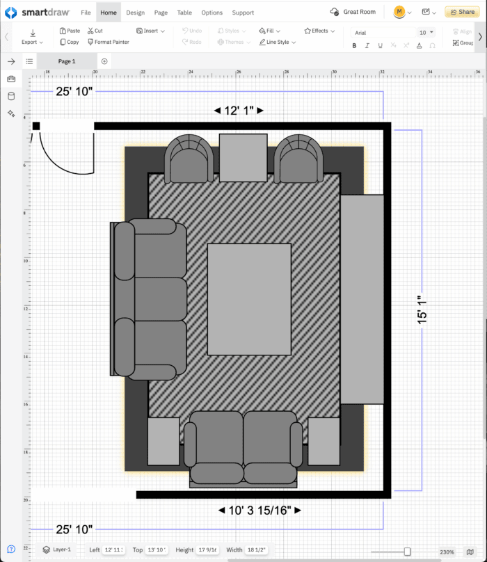Open the feedback icon dropdown
The image size is (487, 562).
point(429,13)
